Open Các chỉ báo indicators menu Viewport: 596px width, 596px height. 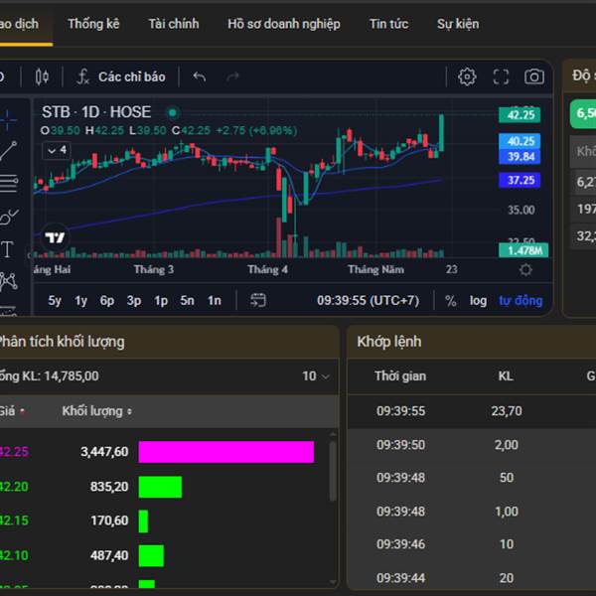click(x=121, y=76)
